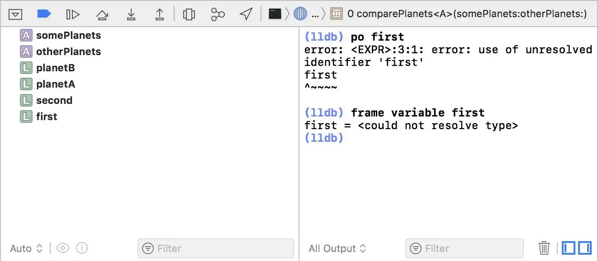The image size is (598, 261).
Task: Open Simulate Location arrow menu
Action: tap(246, 14)
